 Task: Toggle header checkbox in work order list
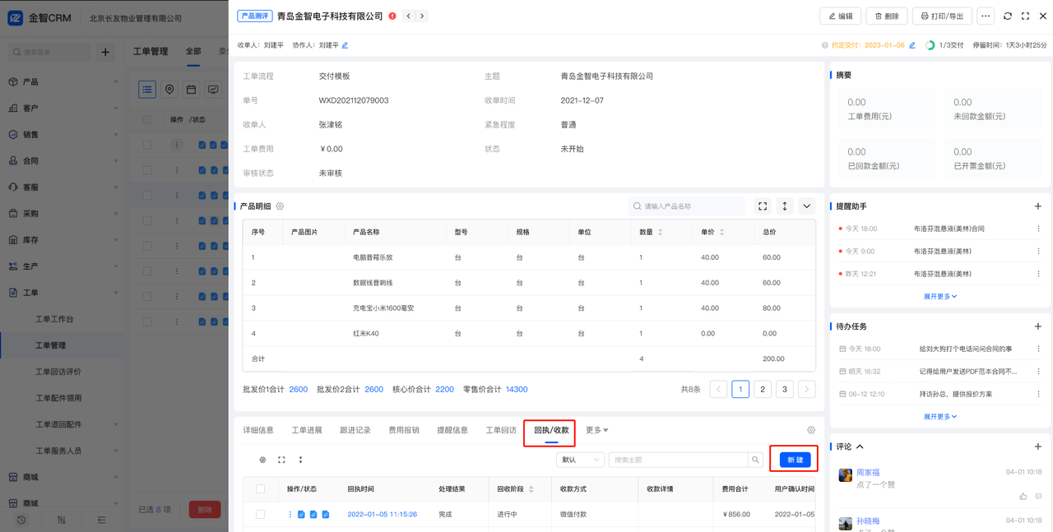point(147,119)
